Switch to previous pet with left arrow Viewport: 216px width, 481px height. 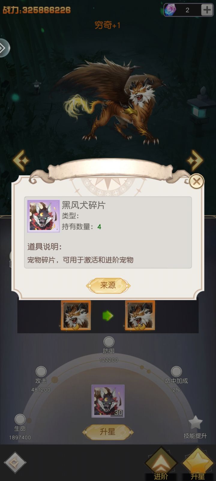click(21, 160)
